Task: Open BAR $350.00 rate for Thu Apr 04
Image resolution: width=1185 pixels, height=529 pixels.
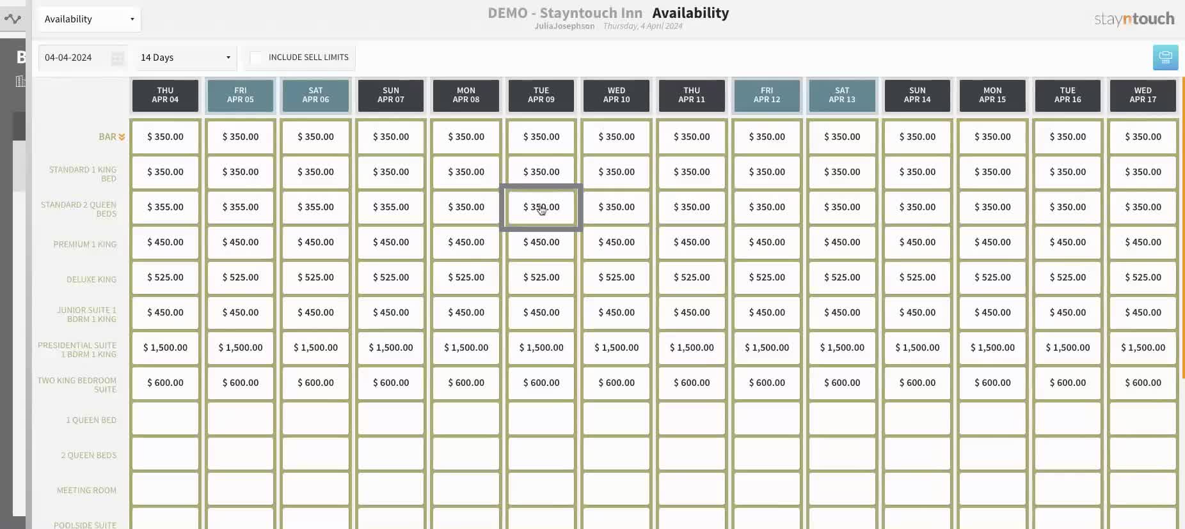Action: pyautogui.click(x=165, y=137)
